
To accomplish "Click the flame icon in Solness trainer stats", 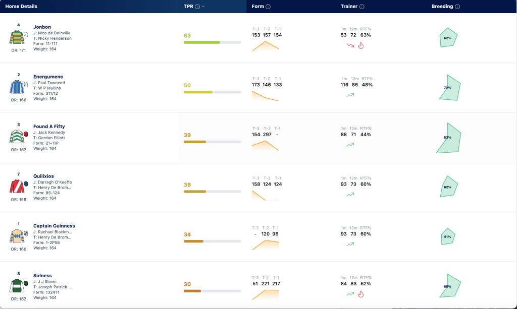I will (361, 294).
